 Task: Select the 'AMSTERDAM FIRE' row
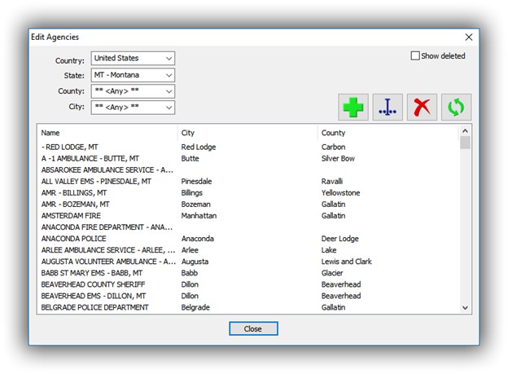(x=248, y=216)
